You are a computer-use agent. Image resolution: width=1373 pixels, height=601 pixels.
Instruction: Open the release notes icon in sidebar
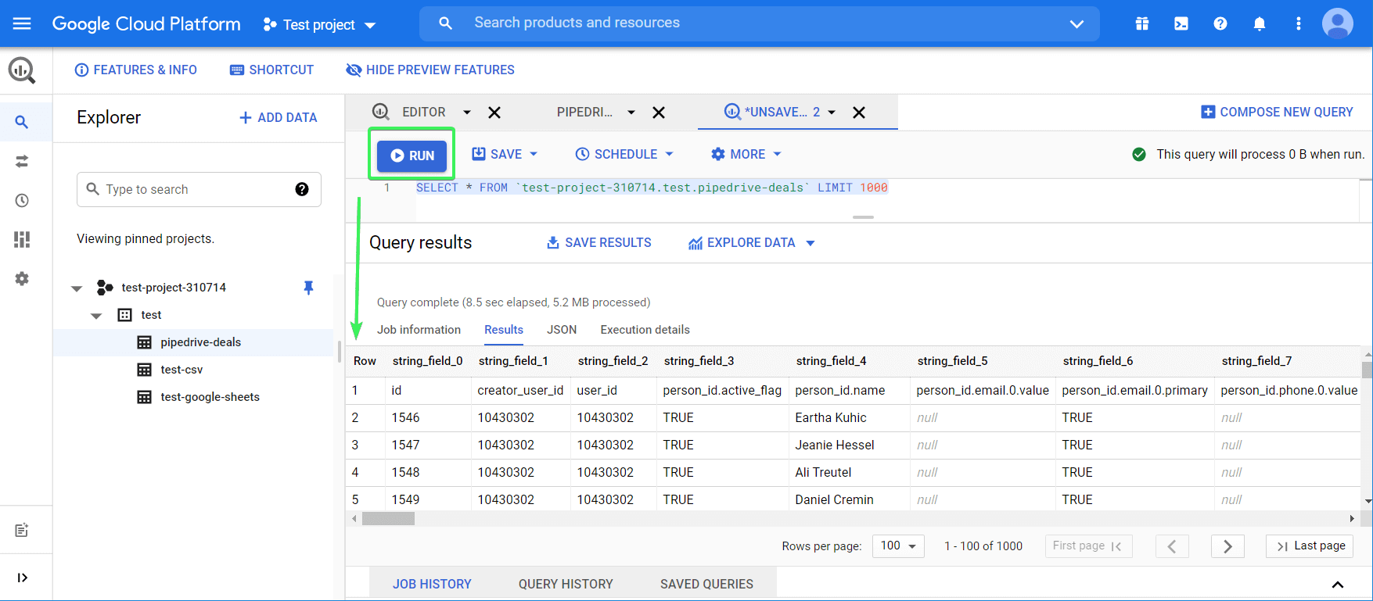click(x=22, y=530)
